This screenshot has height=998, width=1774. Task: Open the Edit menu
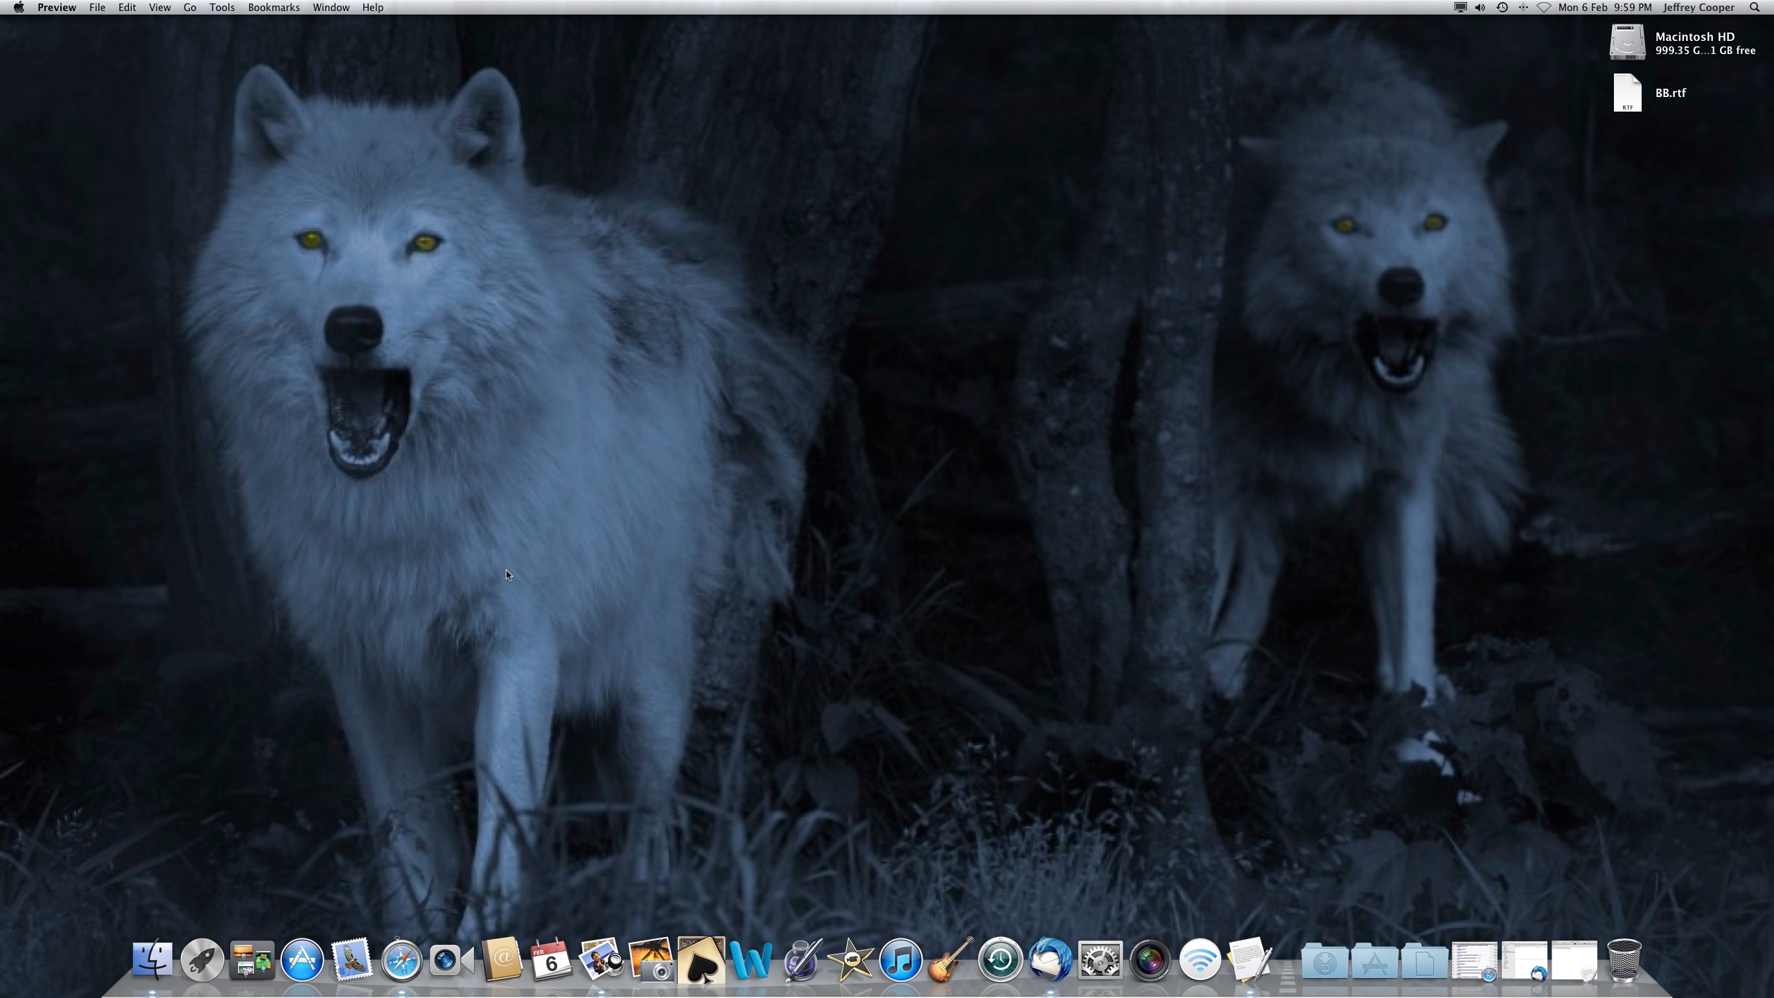[127, 8]
